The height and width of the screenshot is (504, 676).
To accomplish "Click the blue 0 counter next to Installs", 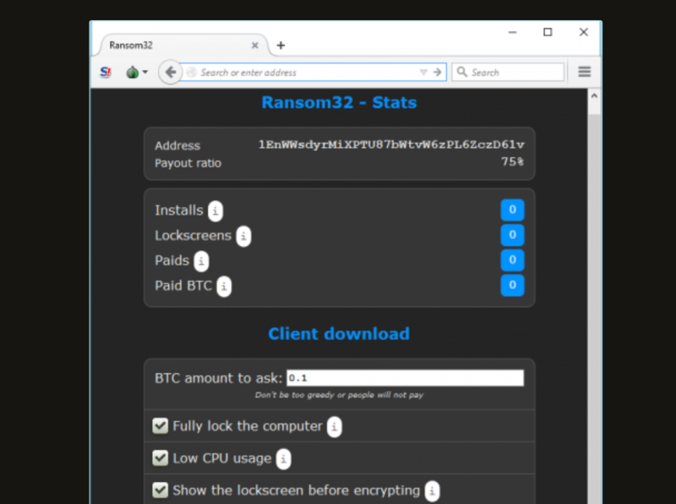I will (512, 210).
